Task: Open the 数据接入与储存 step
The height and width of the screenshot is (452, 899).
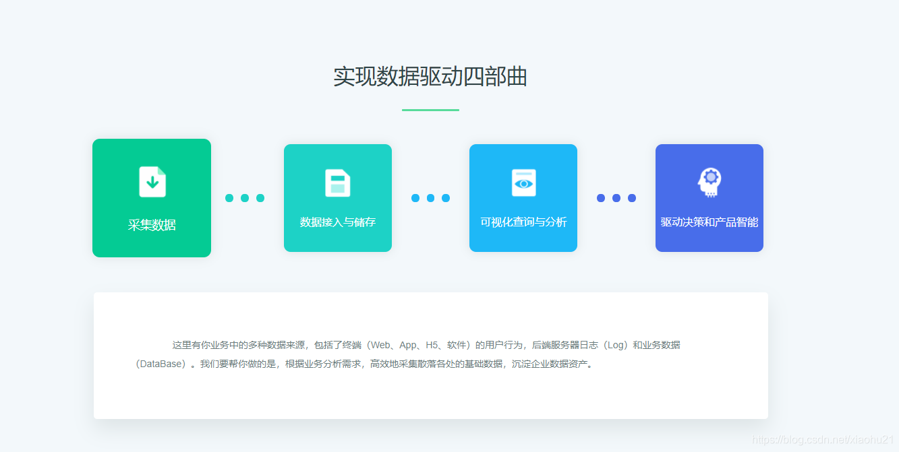Action: click(x=338, y=198)
